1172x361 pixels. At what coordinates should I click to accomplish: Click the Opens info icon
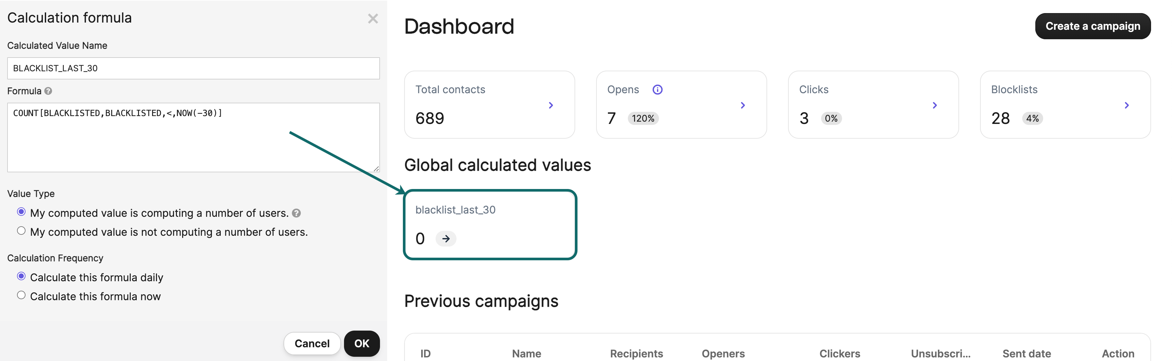(x=657, y=90)
